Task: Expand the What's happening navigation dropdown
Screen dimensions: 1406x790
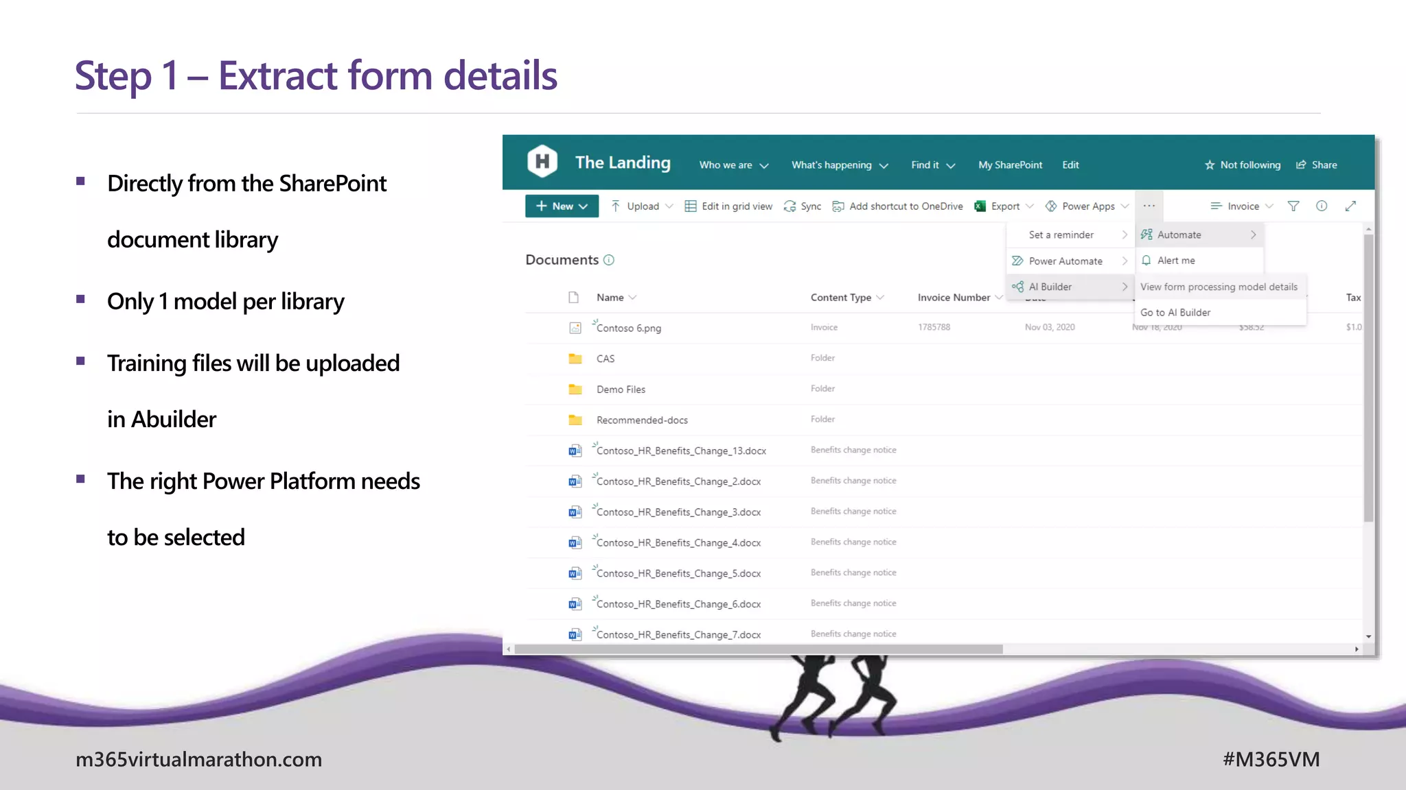Action: pyautogui.click(x=884, y=166)
